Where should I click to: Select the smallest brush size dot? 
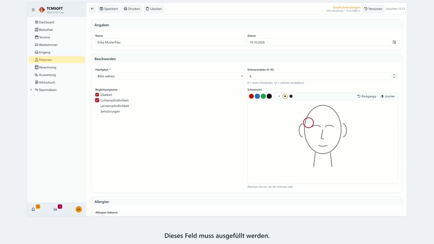[x=279, y=96]
